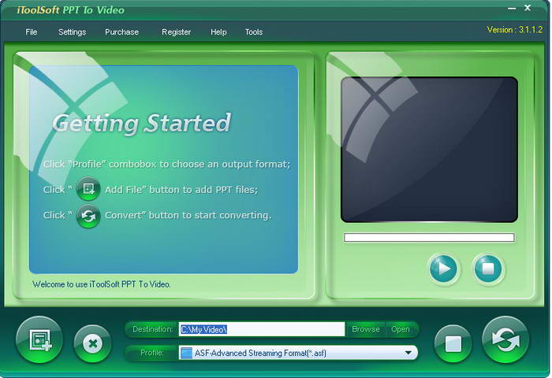
Task: Click the Convert button with circular arrows
Action: click(x=505, y=339)
